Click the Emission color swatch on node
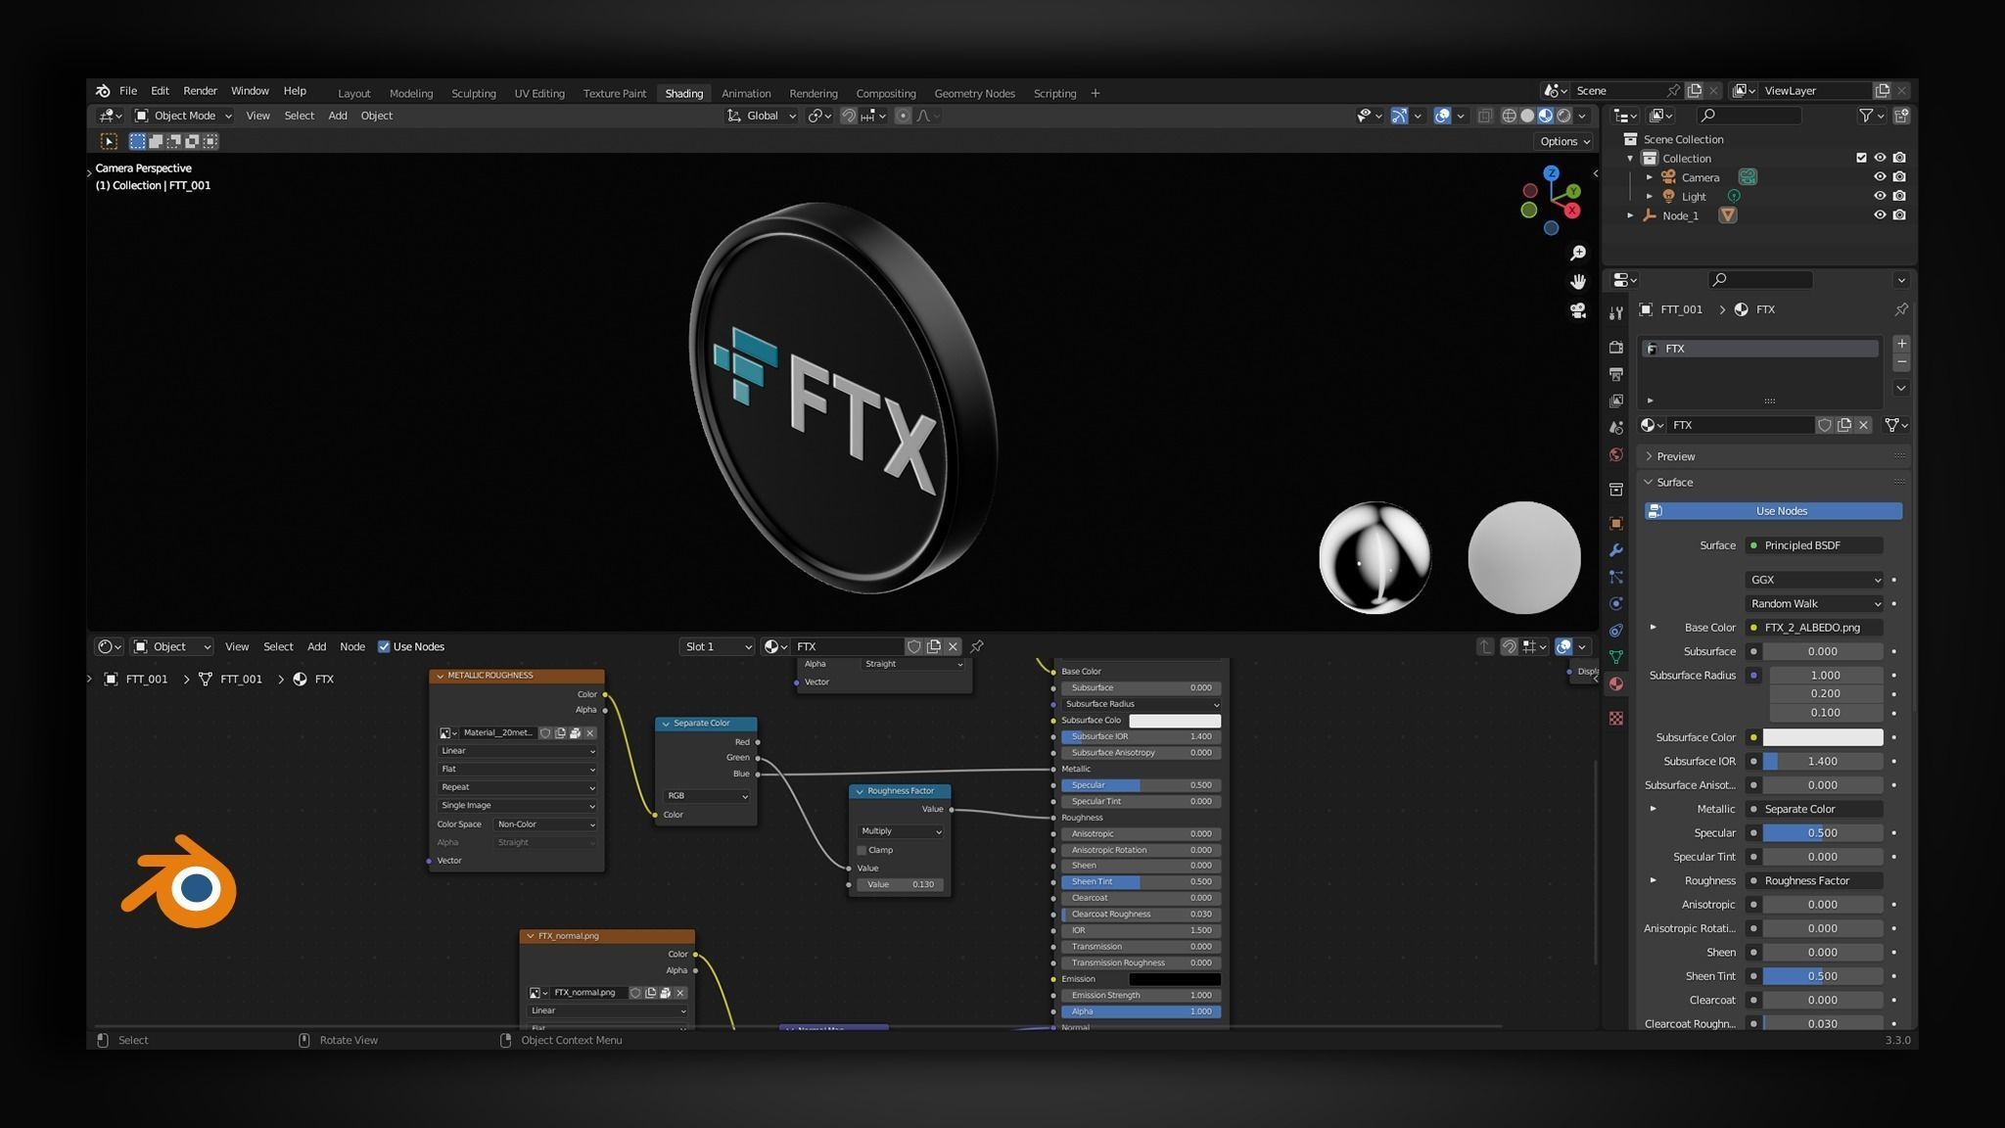Image resolution: width=2005 pixels, height=1128 pixels. tap(1175, 979)
